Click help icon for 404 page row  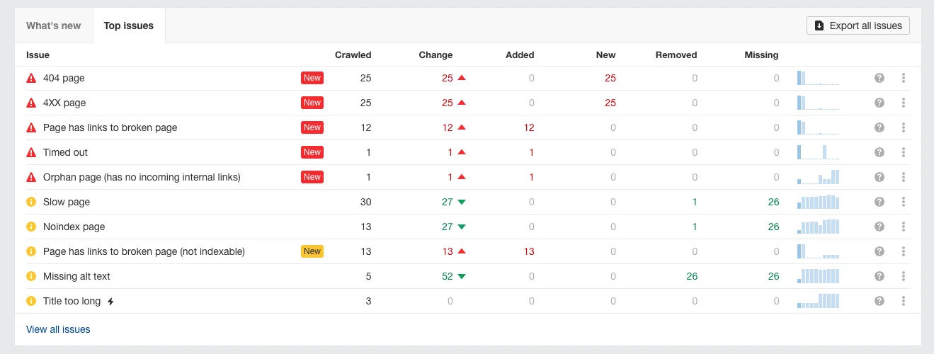879,78
